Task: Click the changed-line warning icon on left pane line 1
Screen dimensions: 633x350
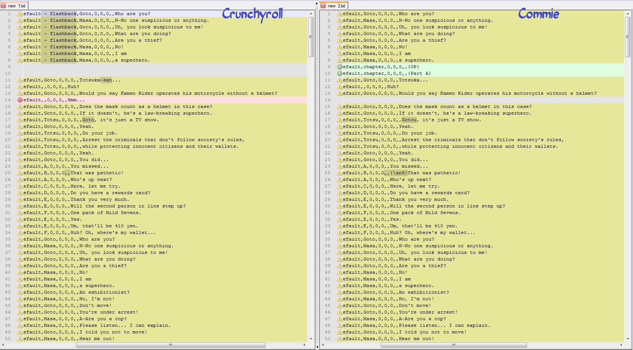Action: [x=20, y=14]
